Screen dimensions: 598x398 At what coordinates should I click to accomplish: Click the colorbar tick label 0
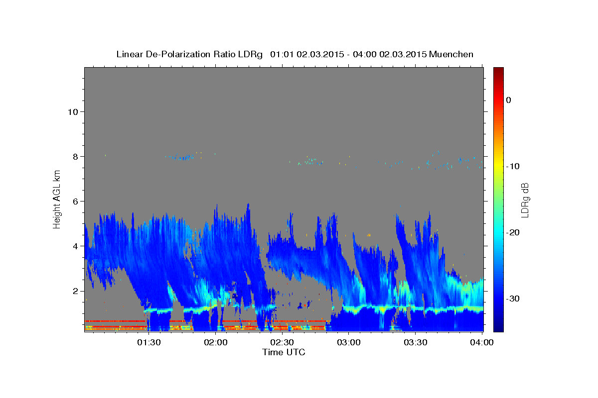click(509, 100)
